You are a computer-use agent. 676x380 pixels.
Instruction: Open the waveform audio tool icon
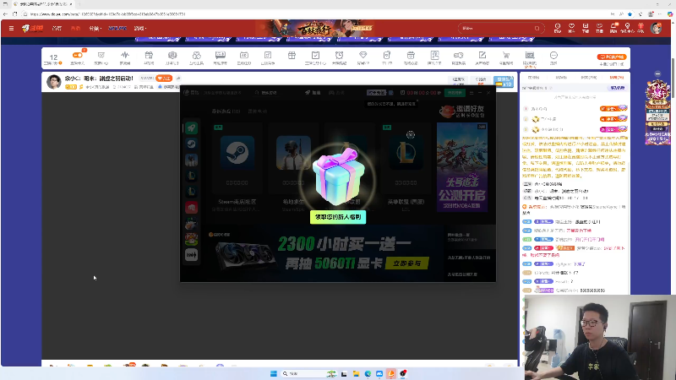(125, 55)
